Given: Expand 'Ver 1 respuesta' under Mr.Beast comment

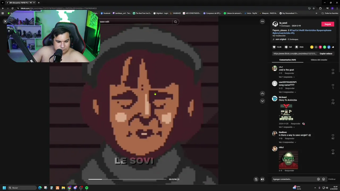Looking at the screenshot, I should (287, 127).
